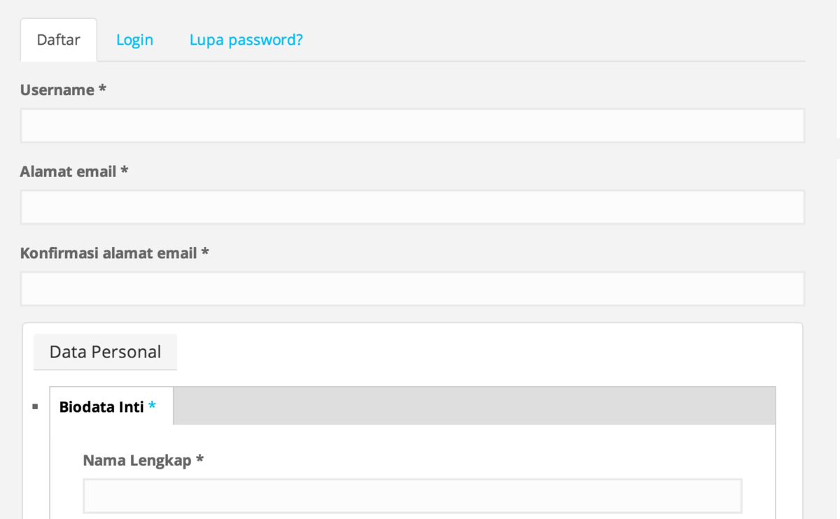This screenshot has height=519, width=840.
Task: Click the asterisk after Konfirmasi alamat email
Action: (205, 253)
